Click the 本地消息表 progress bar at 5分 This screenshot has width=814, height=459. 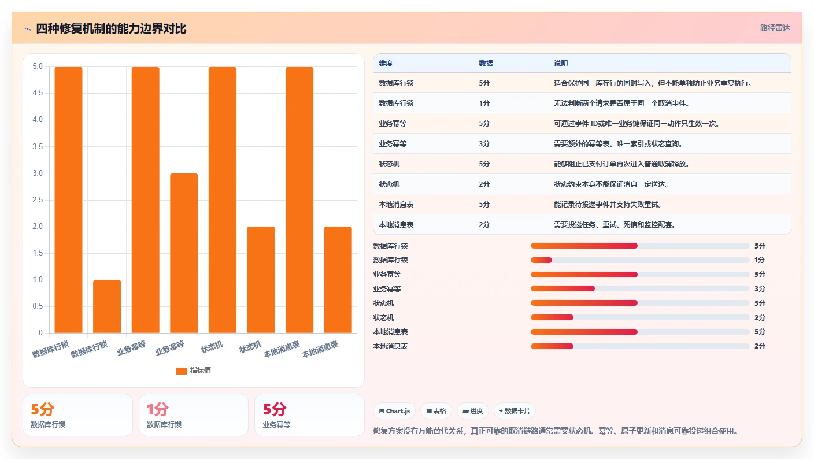tap(640, 332)
